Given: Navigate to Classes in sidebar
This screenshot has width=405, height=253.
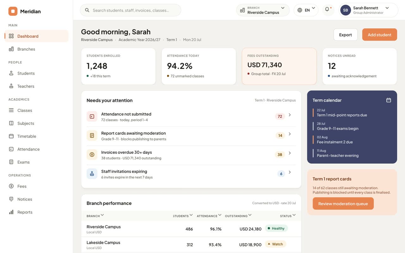Looking at the screenshot, I should coord(36,110).
